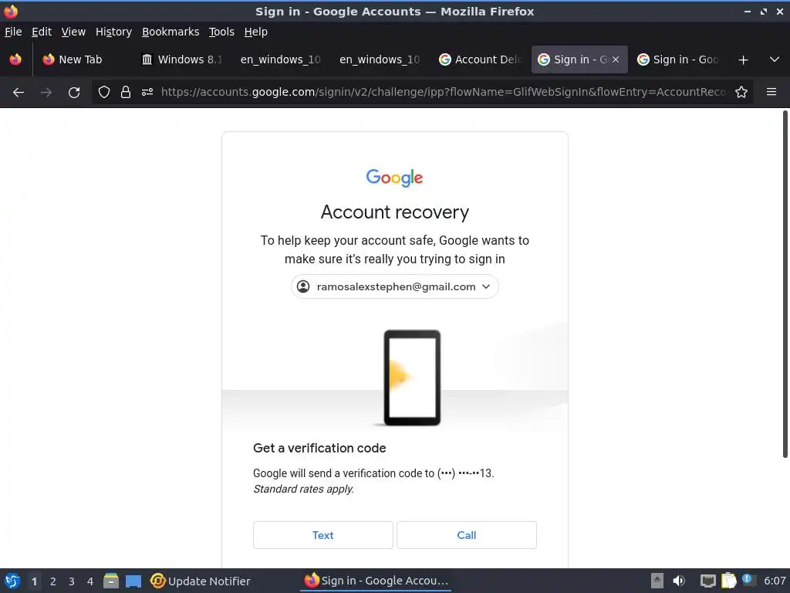Open the View menu
The height and width of the screenshot is (593, 790).
point(73,32)
